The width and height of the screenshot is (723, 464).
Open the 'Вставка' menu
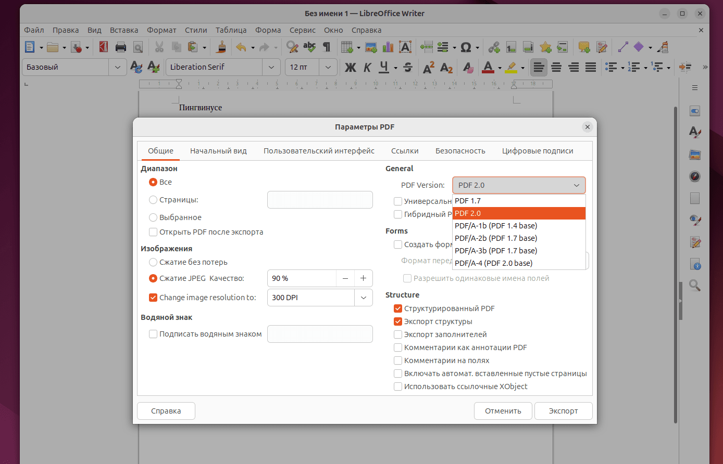tap(124, 30)
